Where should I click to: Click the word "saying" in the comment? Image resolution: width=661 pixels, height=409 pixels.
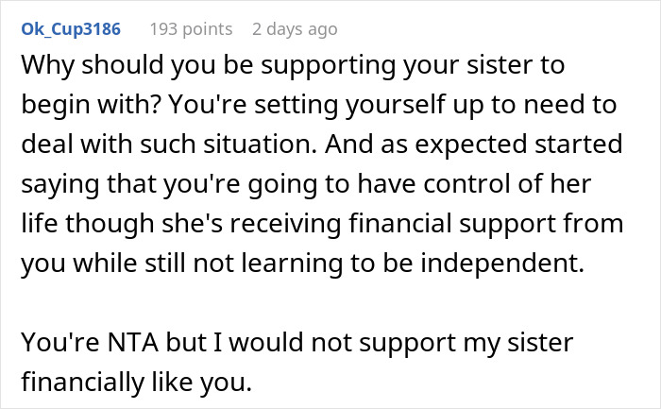point(52,184)
